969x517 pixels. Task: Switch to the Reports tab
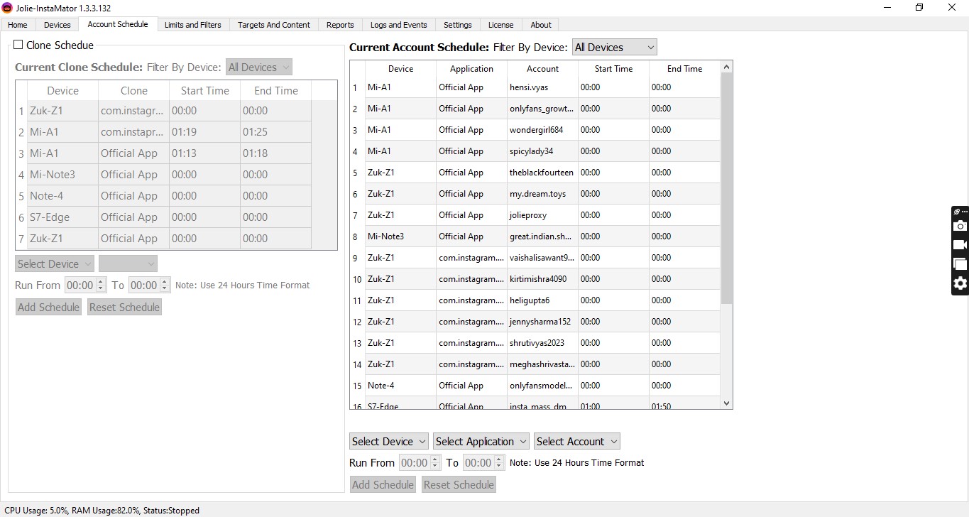click(x=340, y=24)
